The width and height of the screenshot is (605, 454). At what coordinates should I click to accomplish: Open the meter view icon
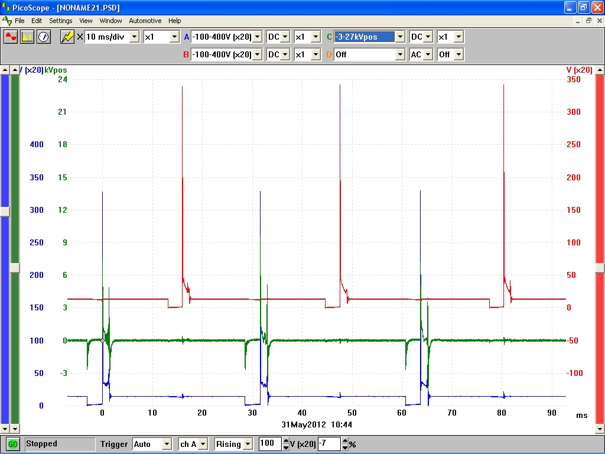[43, 37]
